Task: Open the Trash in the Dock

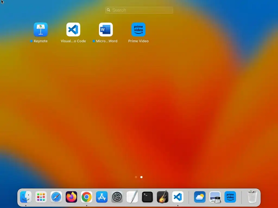Action: pyautogui.click(x=252, y=197)
